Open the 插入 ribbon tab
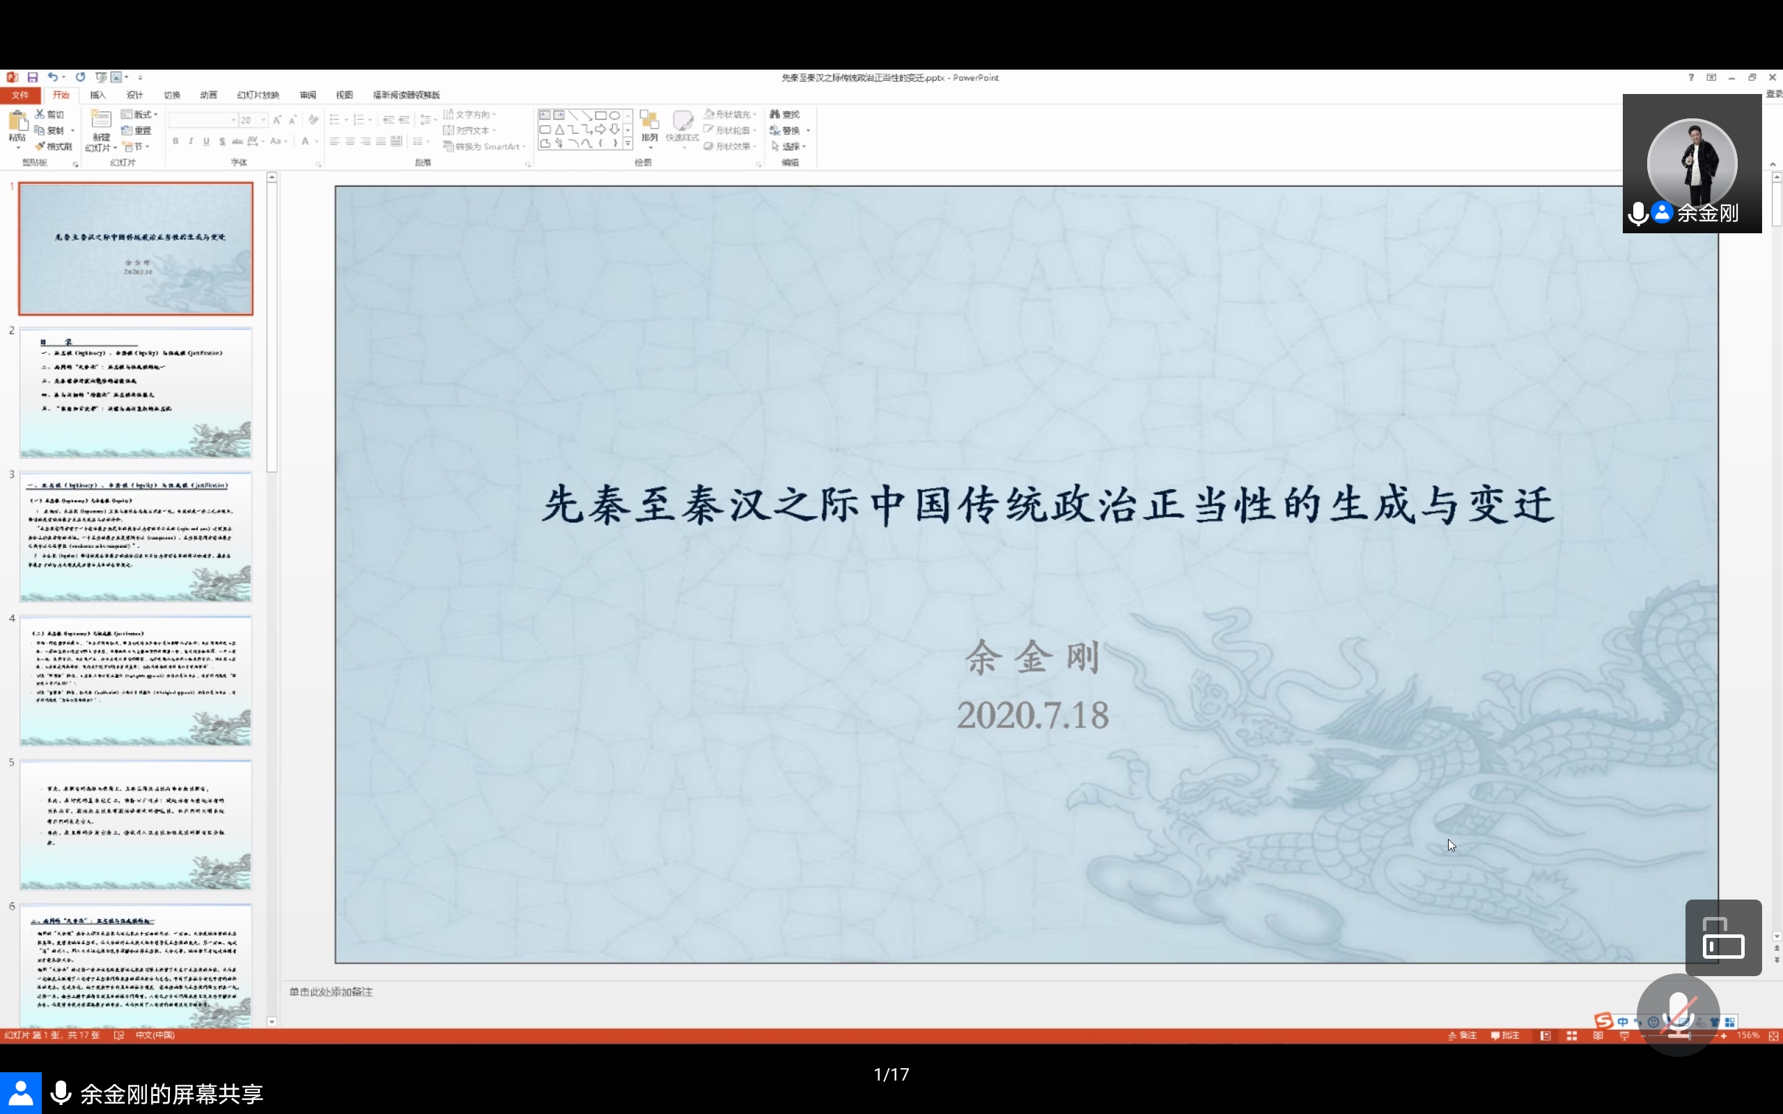The width and height of the screenshot is (1783, 1114). 98,95
